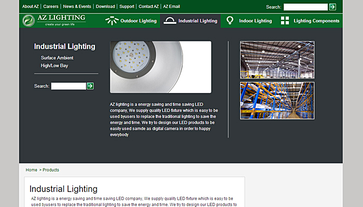Screen dimensions: 363x207
Task: Click the Indoor Lighting bulb icon
Action: (230, 20)
